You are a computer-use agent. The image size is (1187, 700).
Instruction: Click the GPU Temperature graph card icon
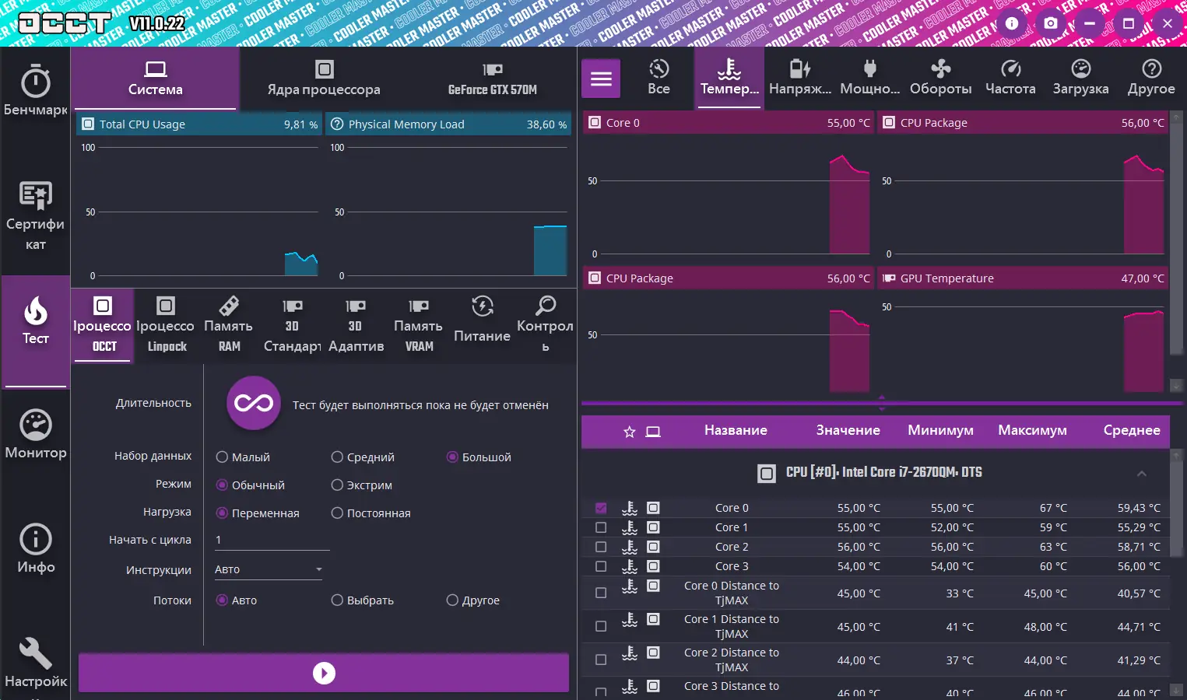tap(888, 278)
